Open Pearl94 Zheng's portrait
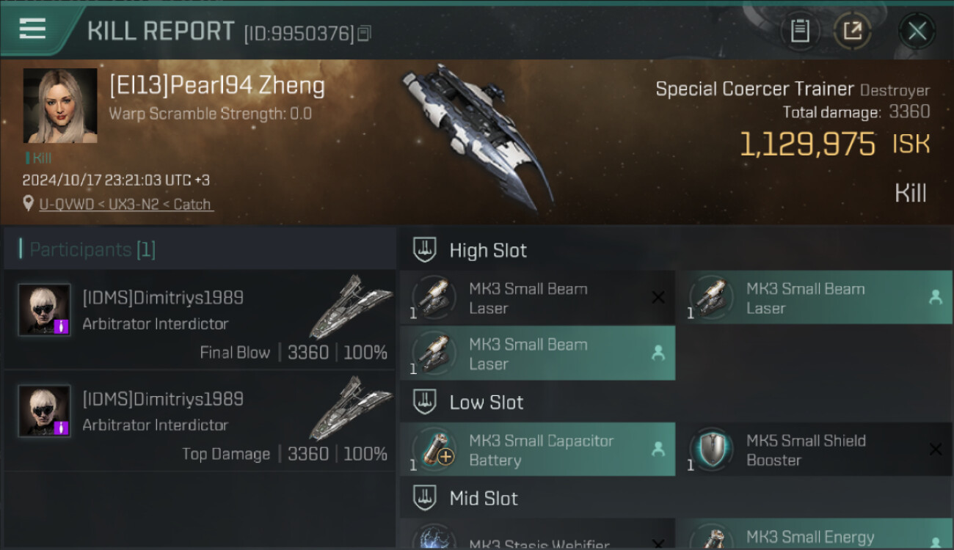Viewport: 954px width, 550px height. (60, 106)
